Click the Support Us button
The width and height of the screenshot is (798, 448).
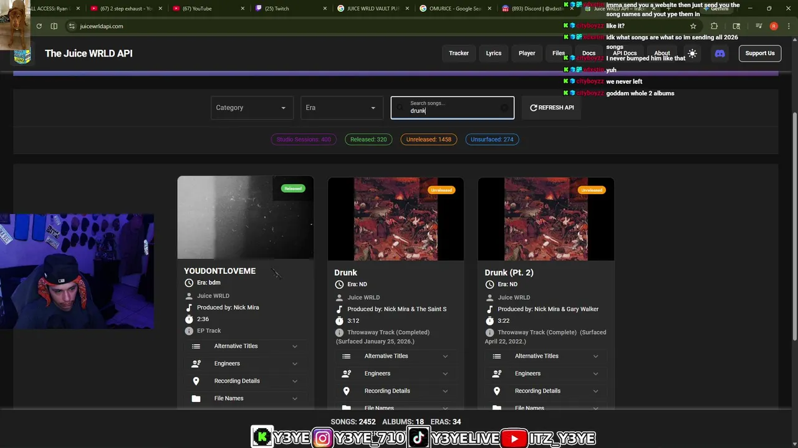click(760, 54)
